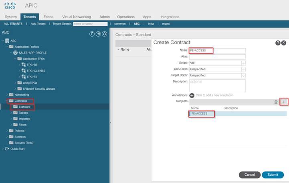Select FE-ACCESS subject row
Viewport: 289px width, 183px height.
click(238, 113)
